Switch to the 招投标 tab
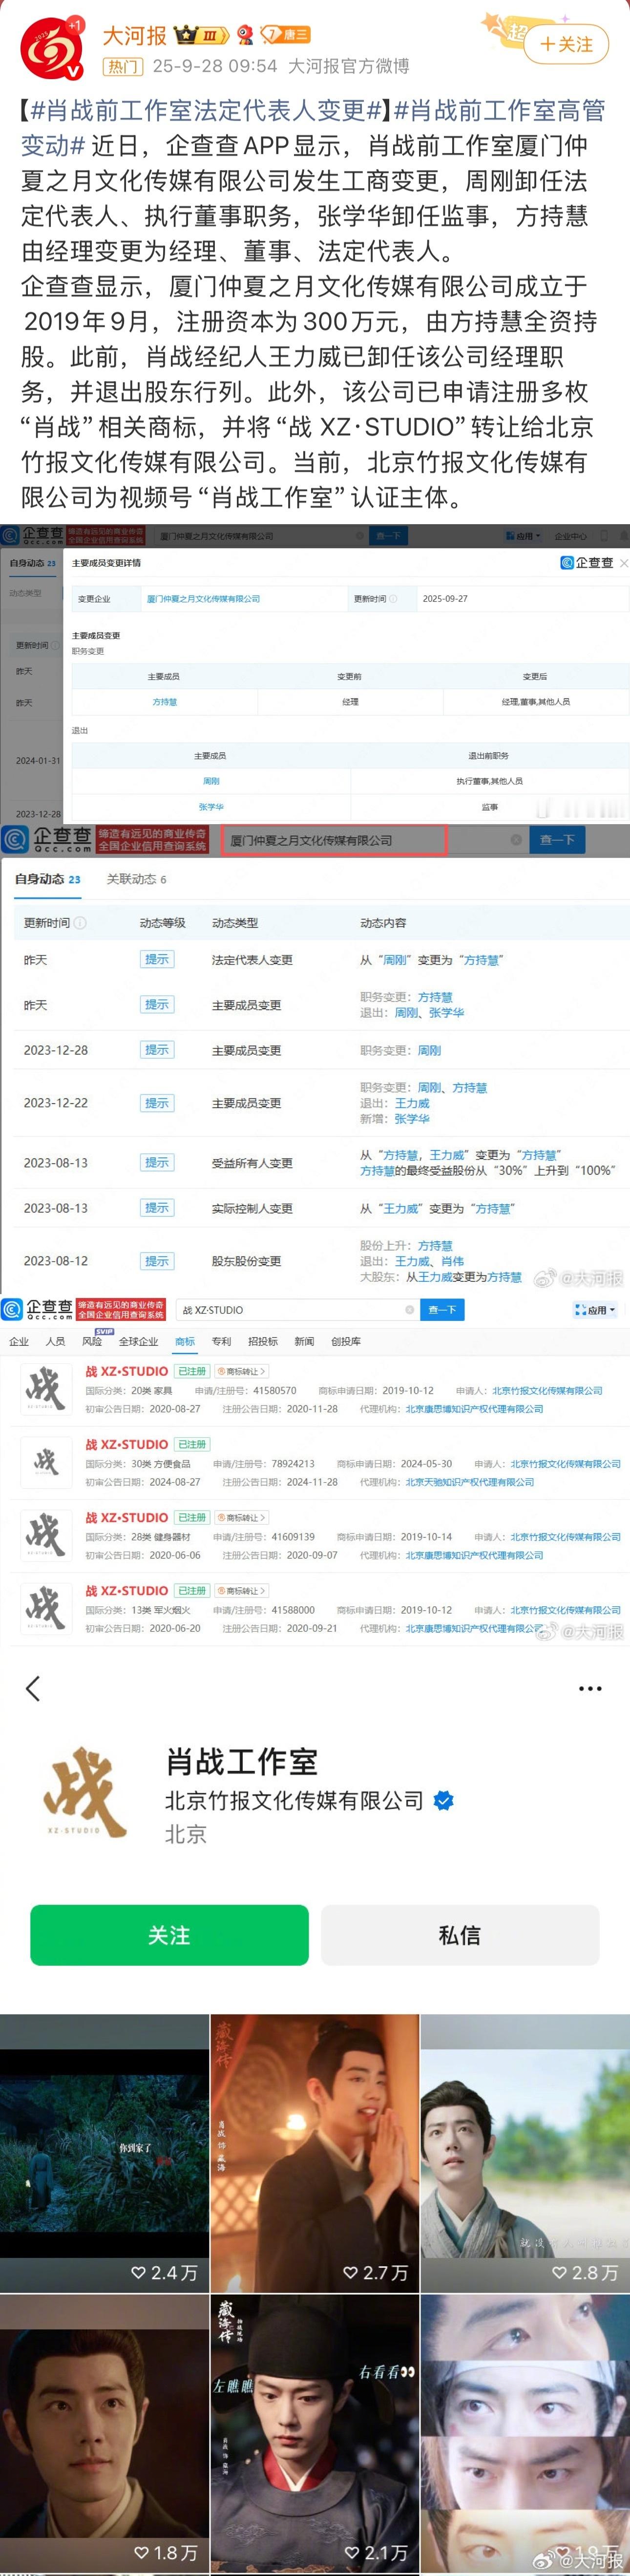Viewport: 630px width, 2576px height. (x=263, y=1341)
